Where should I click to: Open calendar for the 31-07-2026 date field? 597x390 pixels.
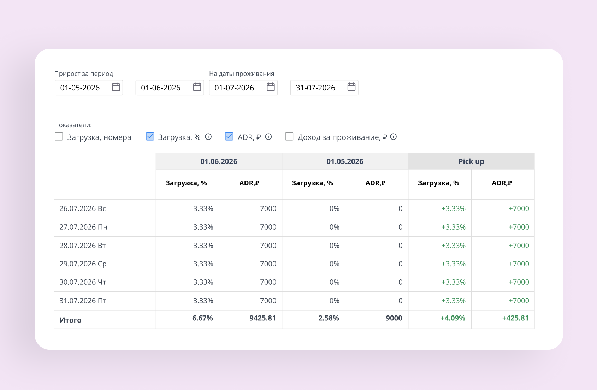(351, 87)
